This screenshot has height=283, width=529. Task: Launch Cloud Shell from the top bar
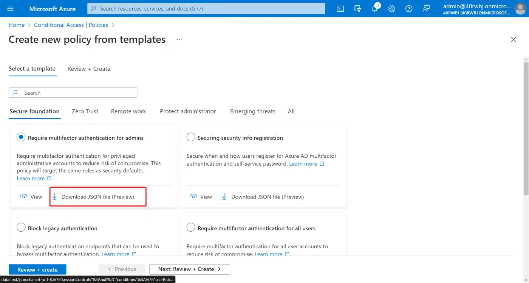tap(340, 9)
